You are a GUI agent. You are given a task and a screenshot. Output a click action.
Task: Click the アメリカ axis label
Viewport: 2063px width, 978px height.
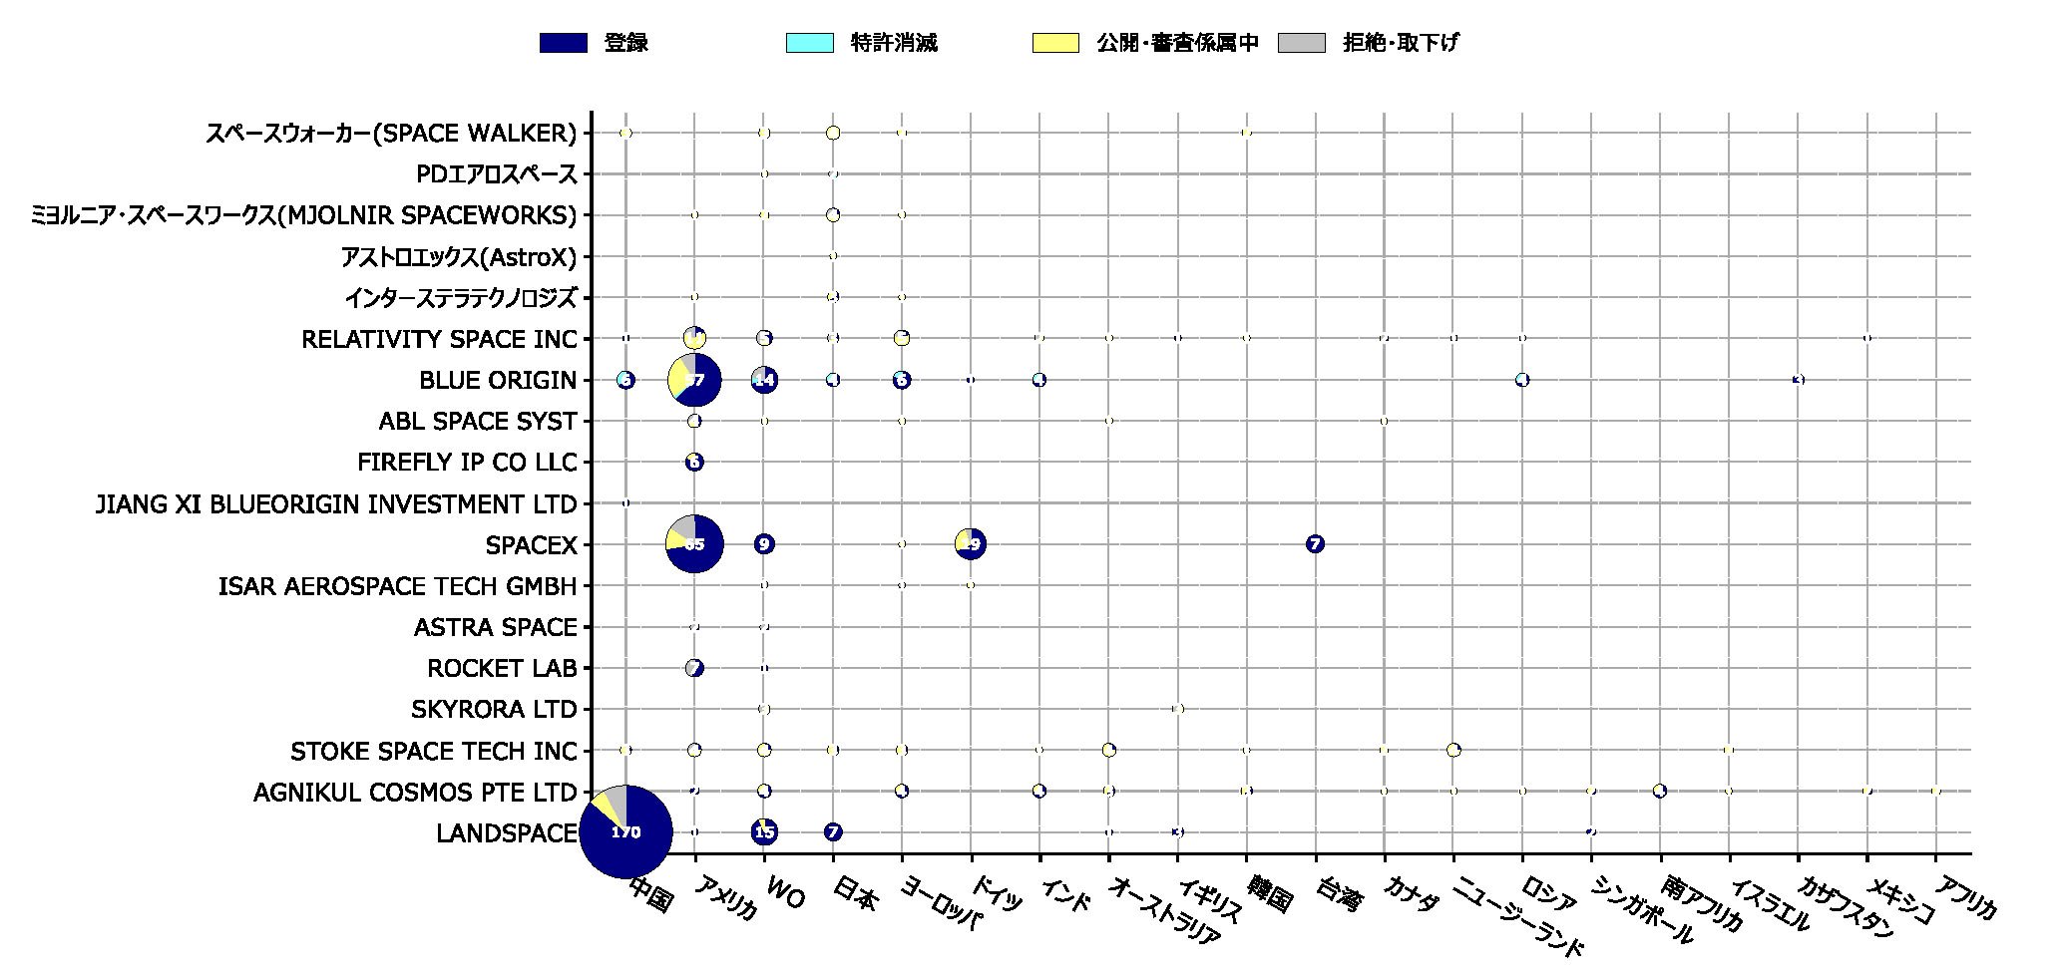pyautogui.click(x=725, y=898)
